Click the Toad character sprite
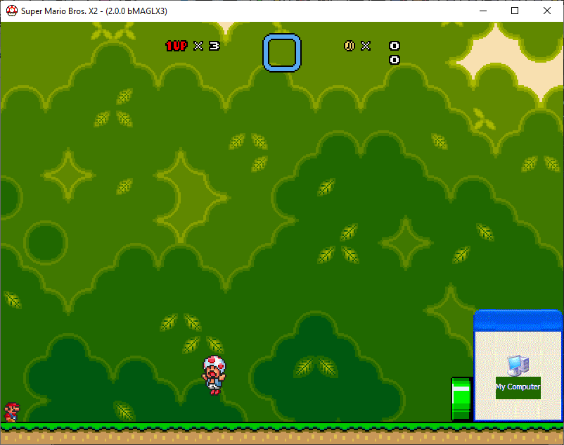Image resolution: width=564 pixels, height=445 pixels. (x=214, y=375)
